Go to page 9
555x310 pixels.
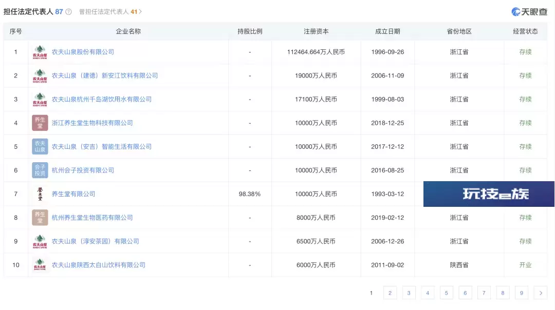tap(522, 293)
